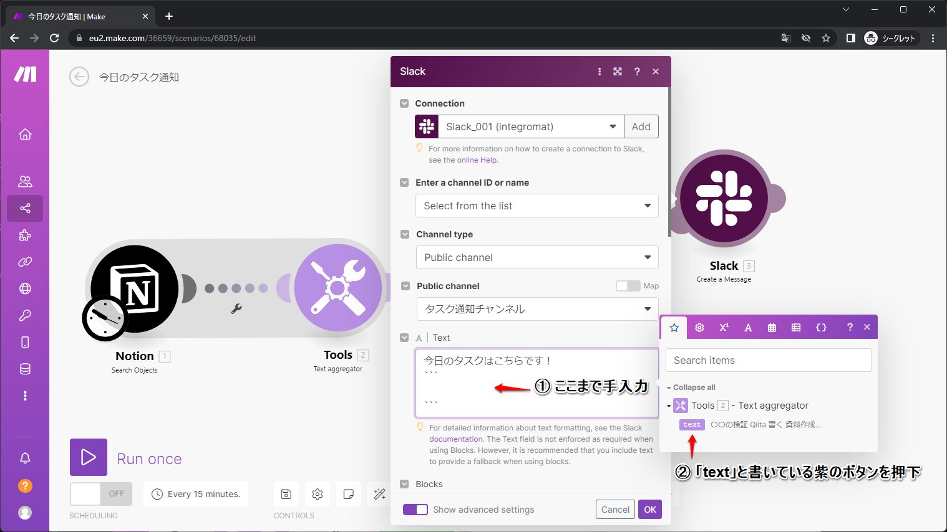Open scenario settings gear under Controls
Screen dimensions: 947x532
pos(318,494)
